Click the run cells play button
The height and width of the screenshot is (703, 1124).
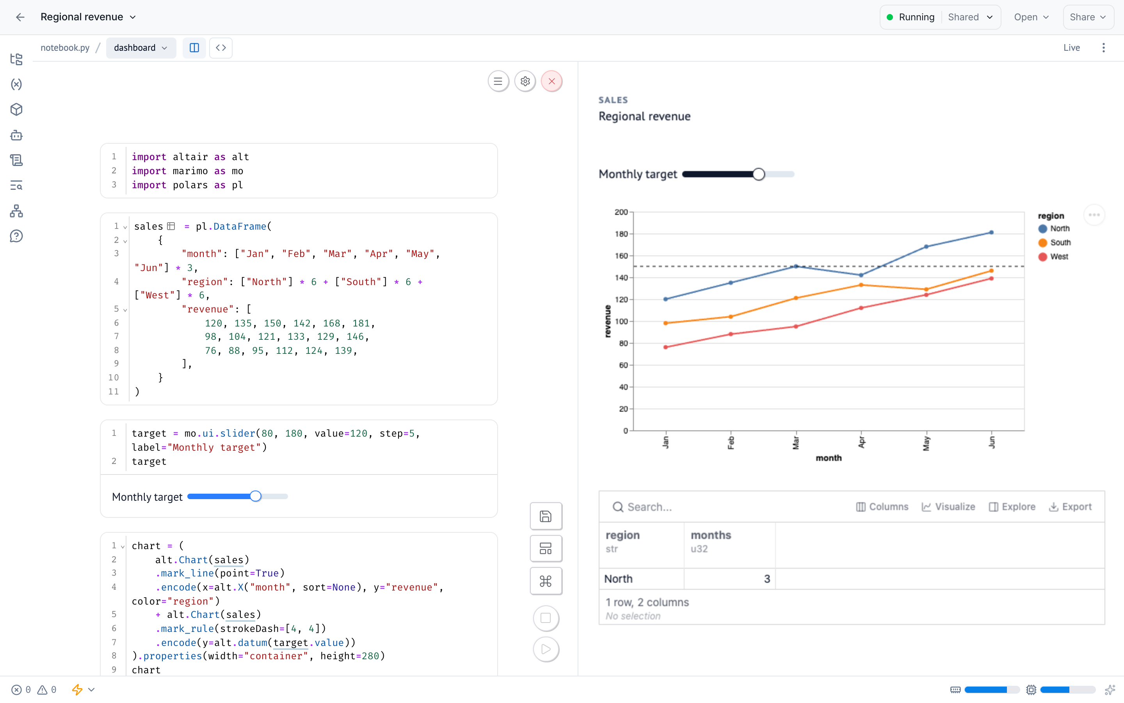tap(546, 649)
